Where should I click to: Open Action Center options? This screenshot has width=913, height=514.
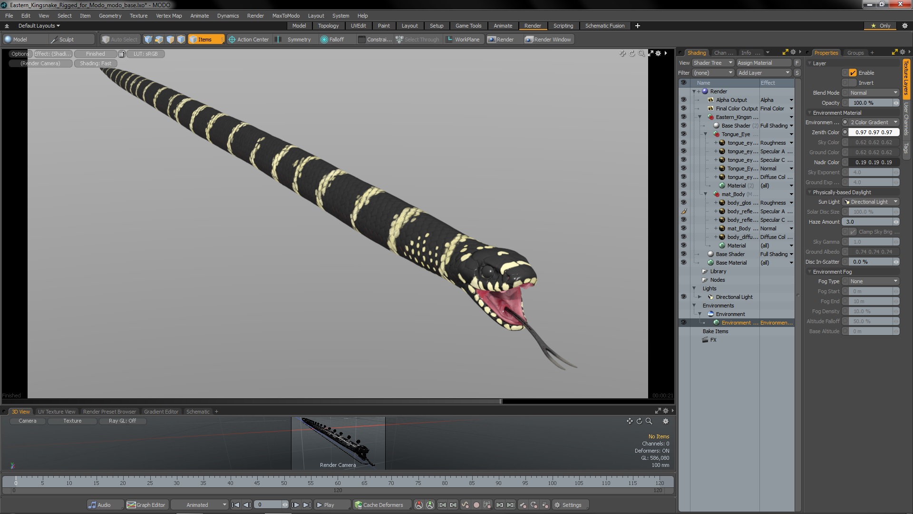click(x=249, y=40)
